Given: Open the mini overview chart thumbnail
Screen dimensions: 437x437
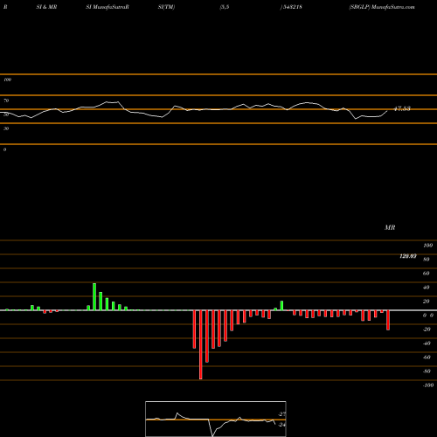Looking at the screenshot, I should [x=216, y=419].
